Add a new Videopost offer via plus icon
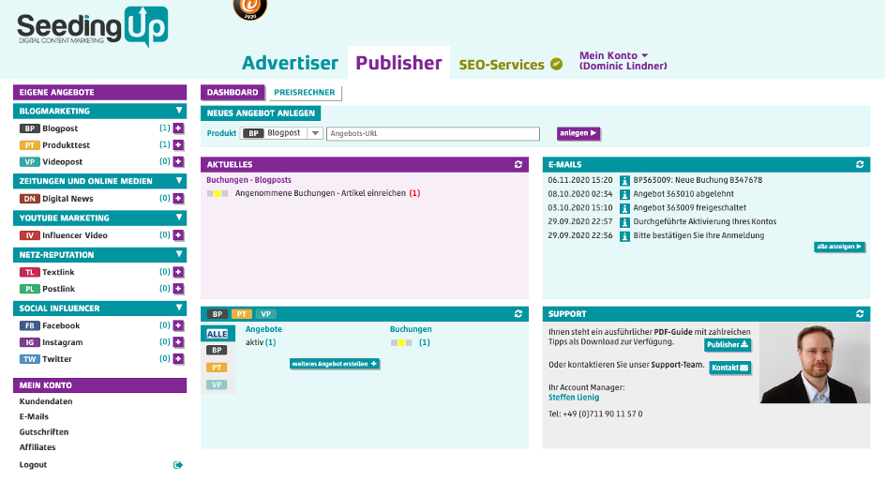 tap(178, 161)
